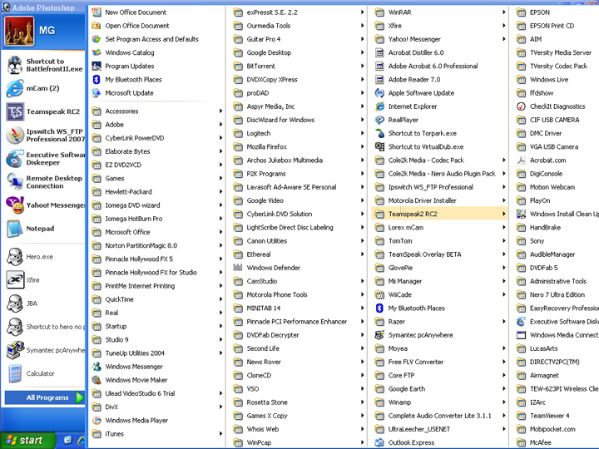
Task: Click the MG user account picture
Action: (x=19, y=31)
